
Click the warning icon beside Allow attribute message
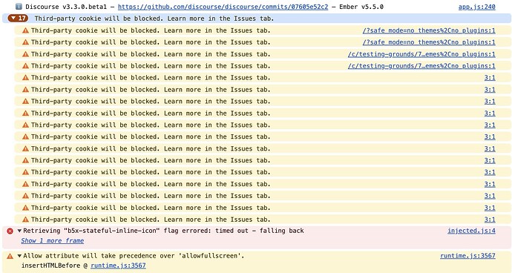[x=10, y=256]
